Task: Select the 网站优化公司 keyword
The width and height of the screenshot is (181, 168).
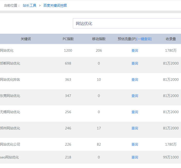Action: [10, 145]
